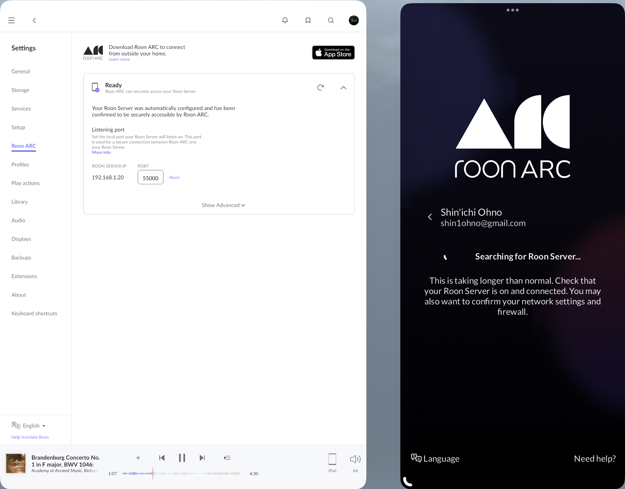Open Library settings
Viewport: 625px width, 489px height.
[x=20, y=202]
